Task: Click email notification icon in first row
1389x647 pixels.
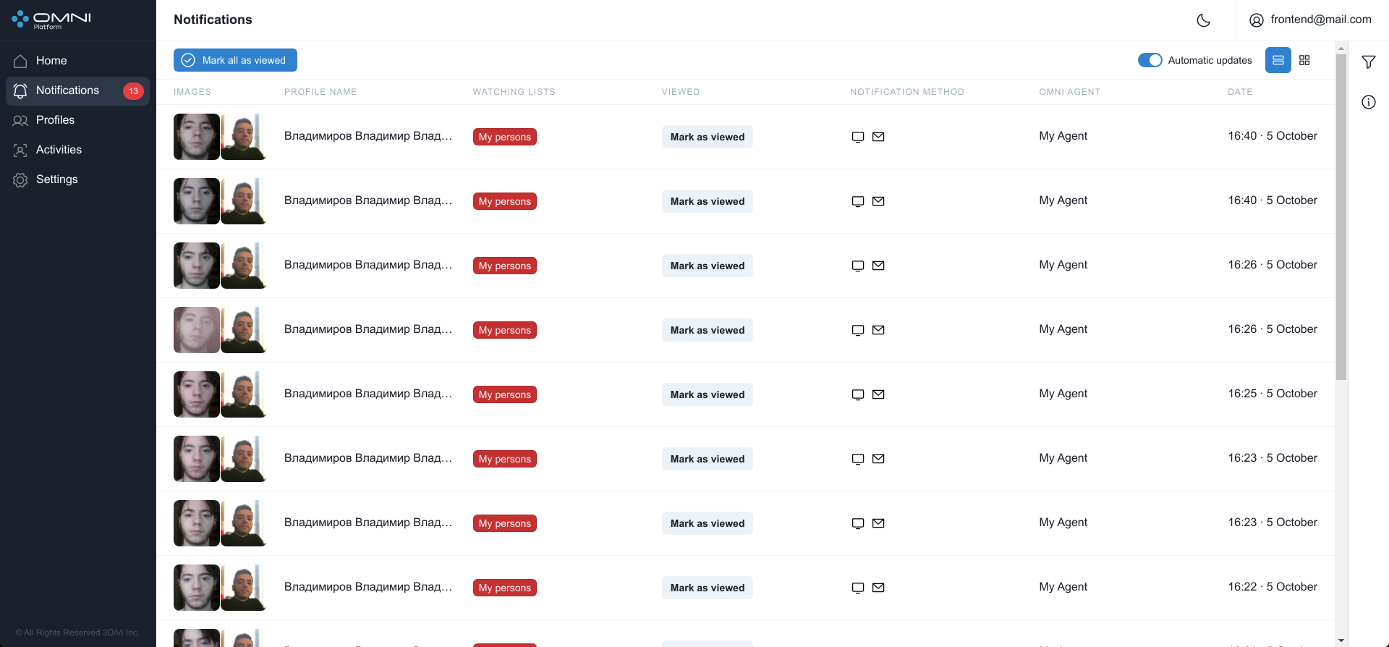Action: pyautogui.click(x=878, y=137)
